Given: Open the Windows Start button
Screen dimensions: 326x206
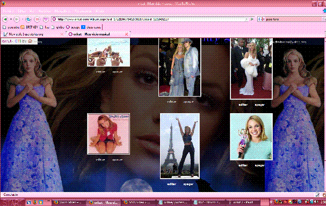Looking at the screenshot, I should click(12, 202).
